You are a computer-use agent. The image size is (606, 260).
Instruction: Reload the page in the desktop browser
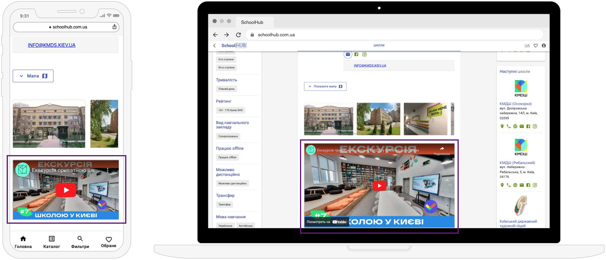(x=238, y=35)
